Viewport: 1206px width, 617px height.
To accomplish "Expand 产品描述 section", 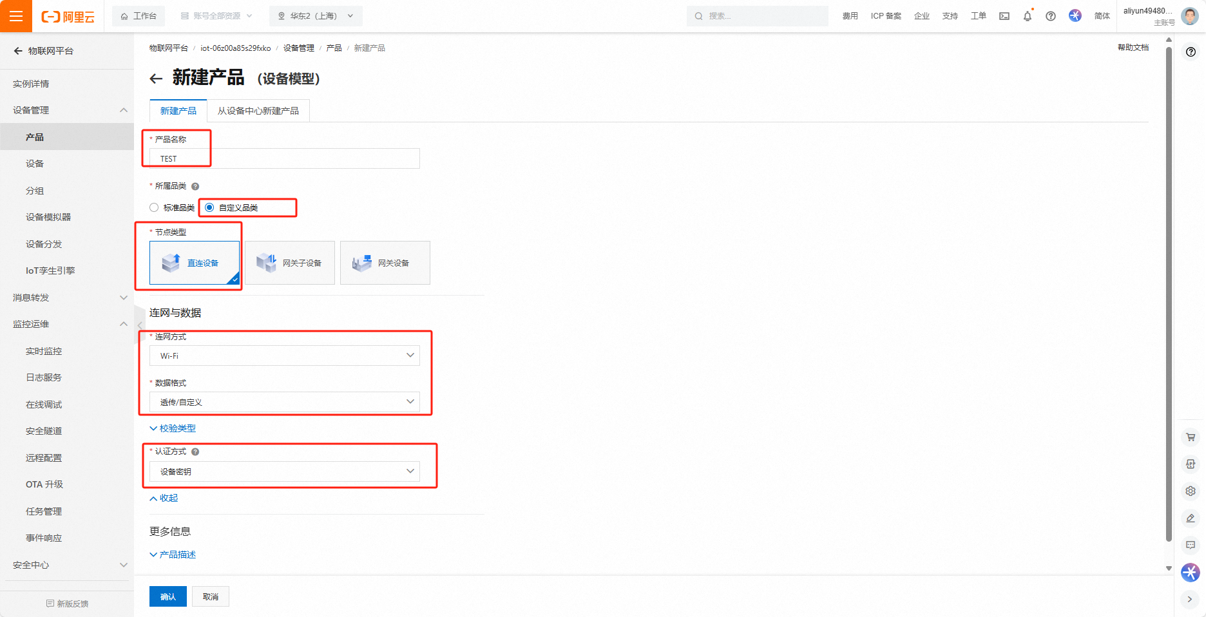I will tap(173, 555).
